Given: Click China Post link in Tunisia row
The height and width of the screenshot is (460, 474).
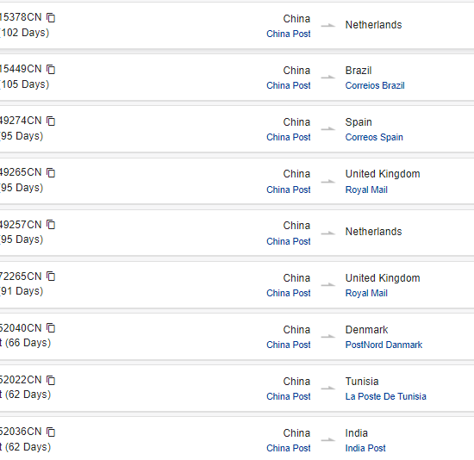Looking at the screenshot, I should click(x=289, y=396).
